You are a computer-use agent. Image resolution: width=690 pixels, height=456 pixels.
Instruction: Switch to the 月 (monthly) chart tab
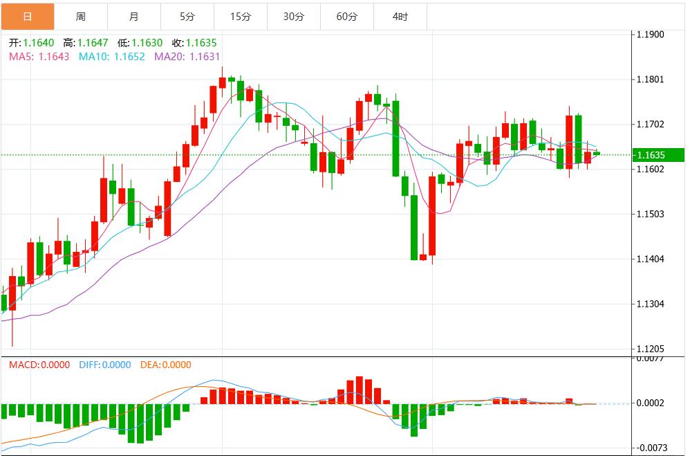point(135,14)
